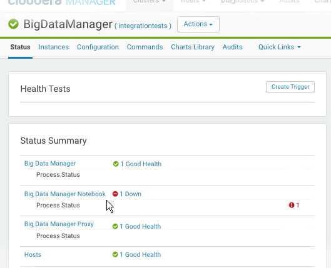Switch to the Instances tab

coord(53,47)
